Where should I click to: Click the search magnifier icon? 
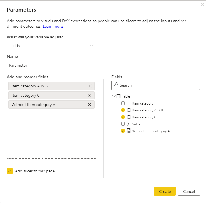pyautogui.click(x=116, y=84)
